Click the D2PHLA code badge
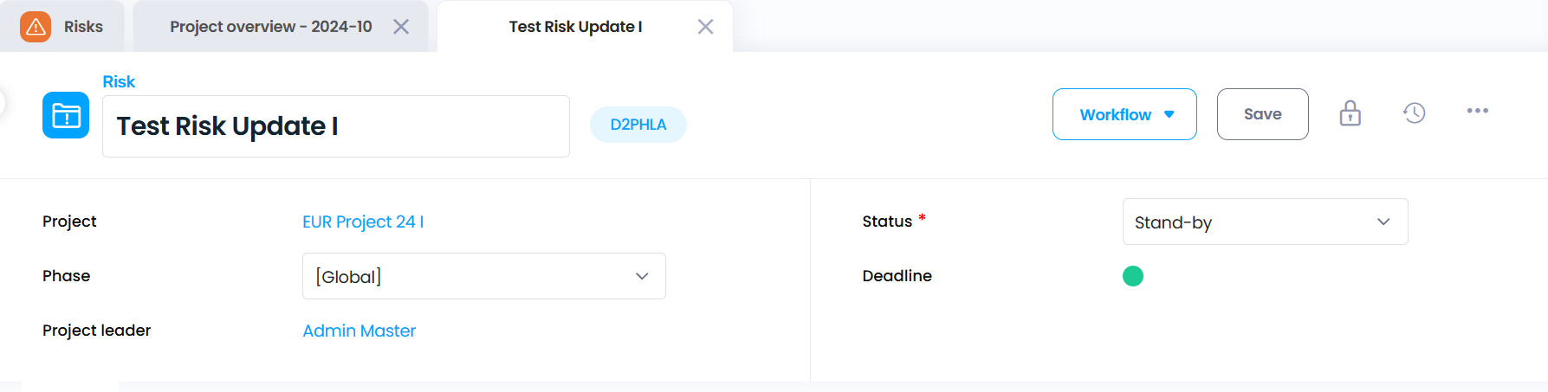The height and width of the screenshot is (392, 1548). [x=638, y=125]
